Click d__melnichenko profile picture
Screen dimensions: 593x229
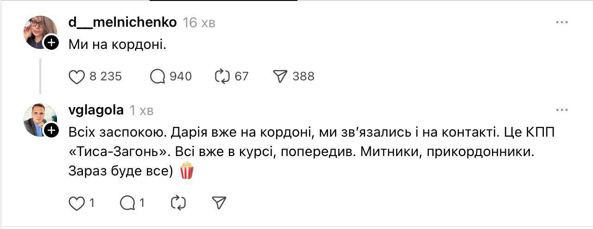pos(39,30)
